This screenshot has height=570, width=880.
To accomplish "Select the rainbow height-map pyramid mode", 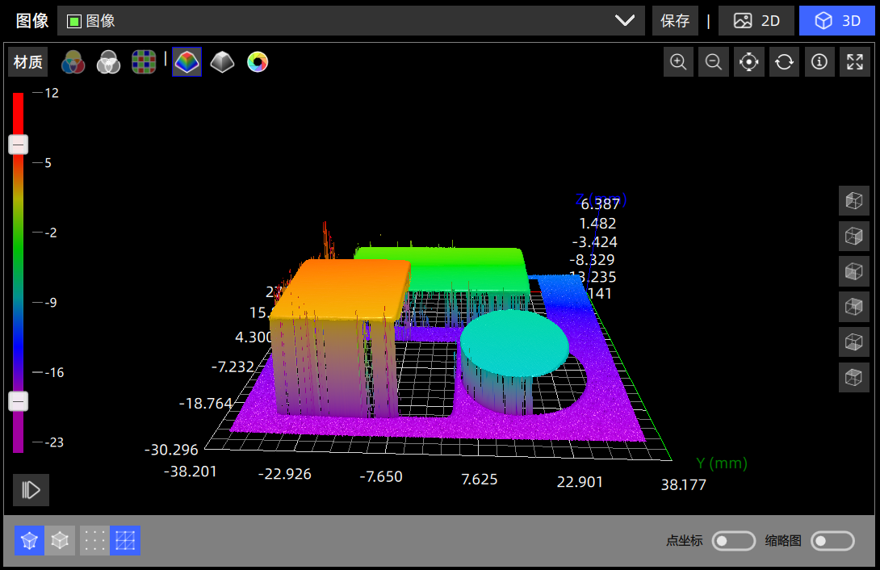I will (186, 61).
